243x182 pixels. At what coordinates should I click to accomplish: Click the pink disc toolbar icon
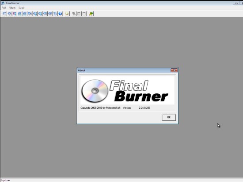(15, 14)
